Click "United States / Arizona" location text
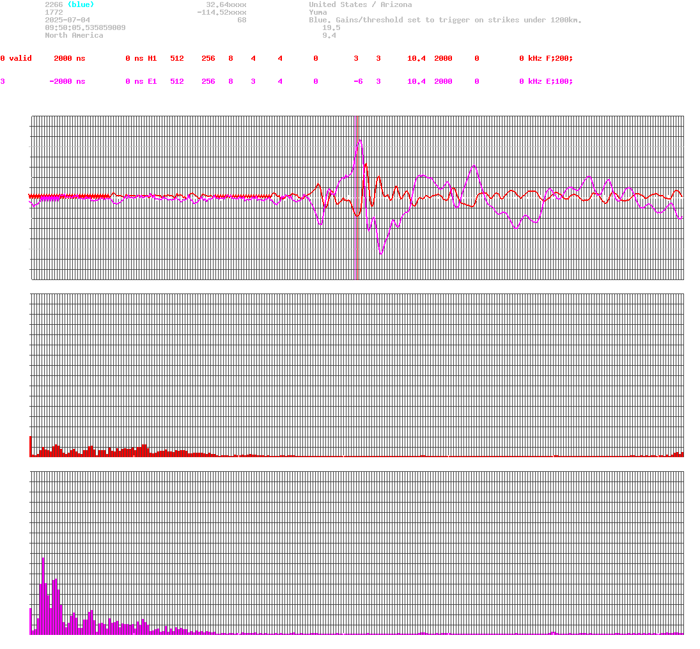Image resolution: width=700 pixels, height=649 pixels. 361,4
